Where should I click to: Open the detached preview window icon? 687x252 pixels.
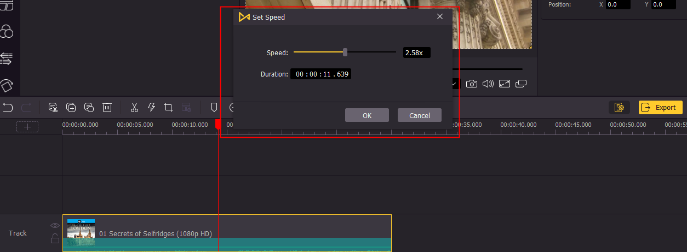521,84
